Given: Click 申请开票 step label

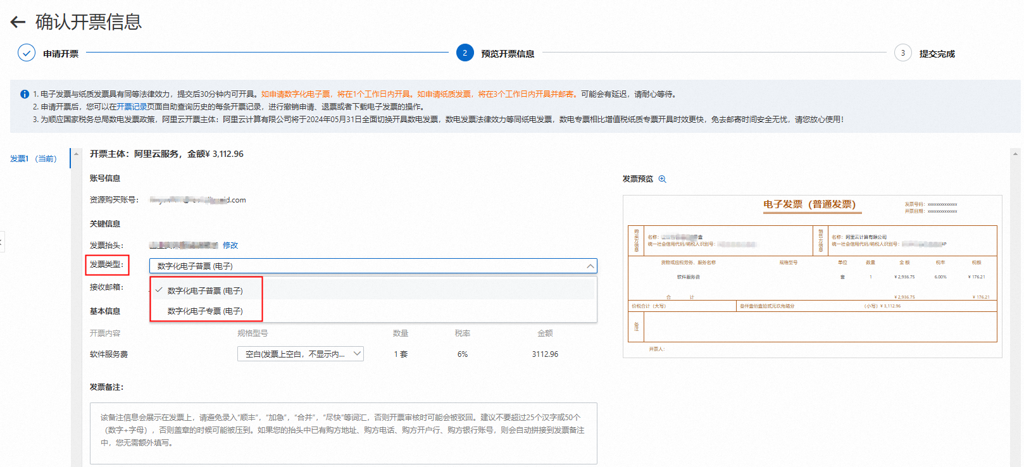Looking at the screenshot, I should (61, 54).
